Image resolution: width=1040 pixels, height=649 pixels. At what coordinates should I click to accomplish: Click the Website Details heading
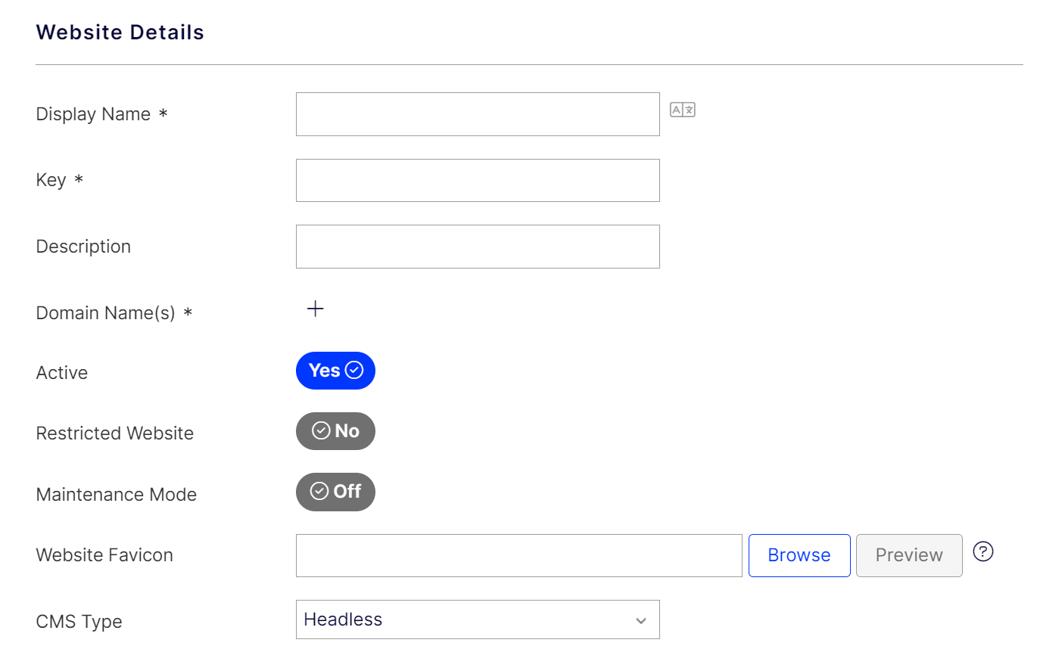[x=120, y=32]
